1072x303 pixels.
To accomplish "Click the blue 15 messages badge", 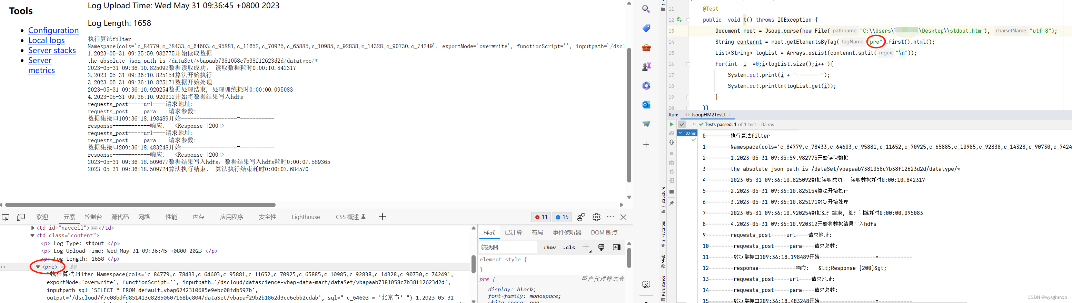I will [562, 217].
